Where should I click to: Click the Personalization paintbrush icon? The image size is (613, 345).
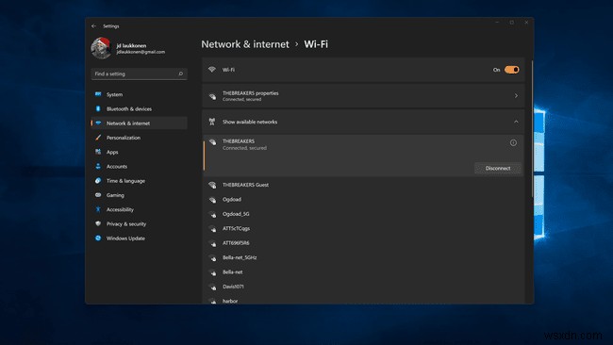point(98,138)
